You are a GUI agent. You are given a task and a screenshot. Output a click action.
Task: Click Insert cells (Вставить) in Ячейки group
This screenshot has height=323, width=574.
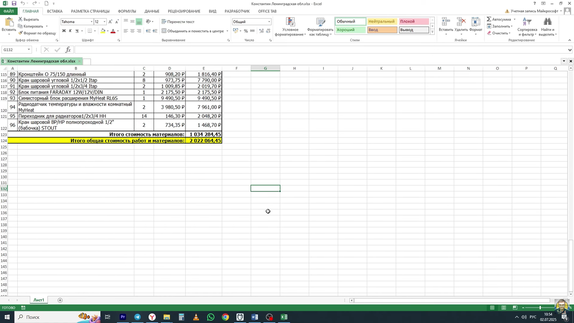click(x=446, y=26)
